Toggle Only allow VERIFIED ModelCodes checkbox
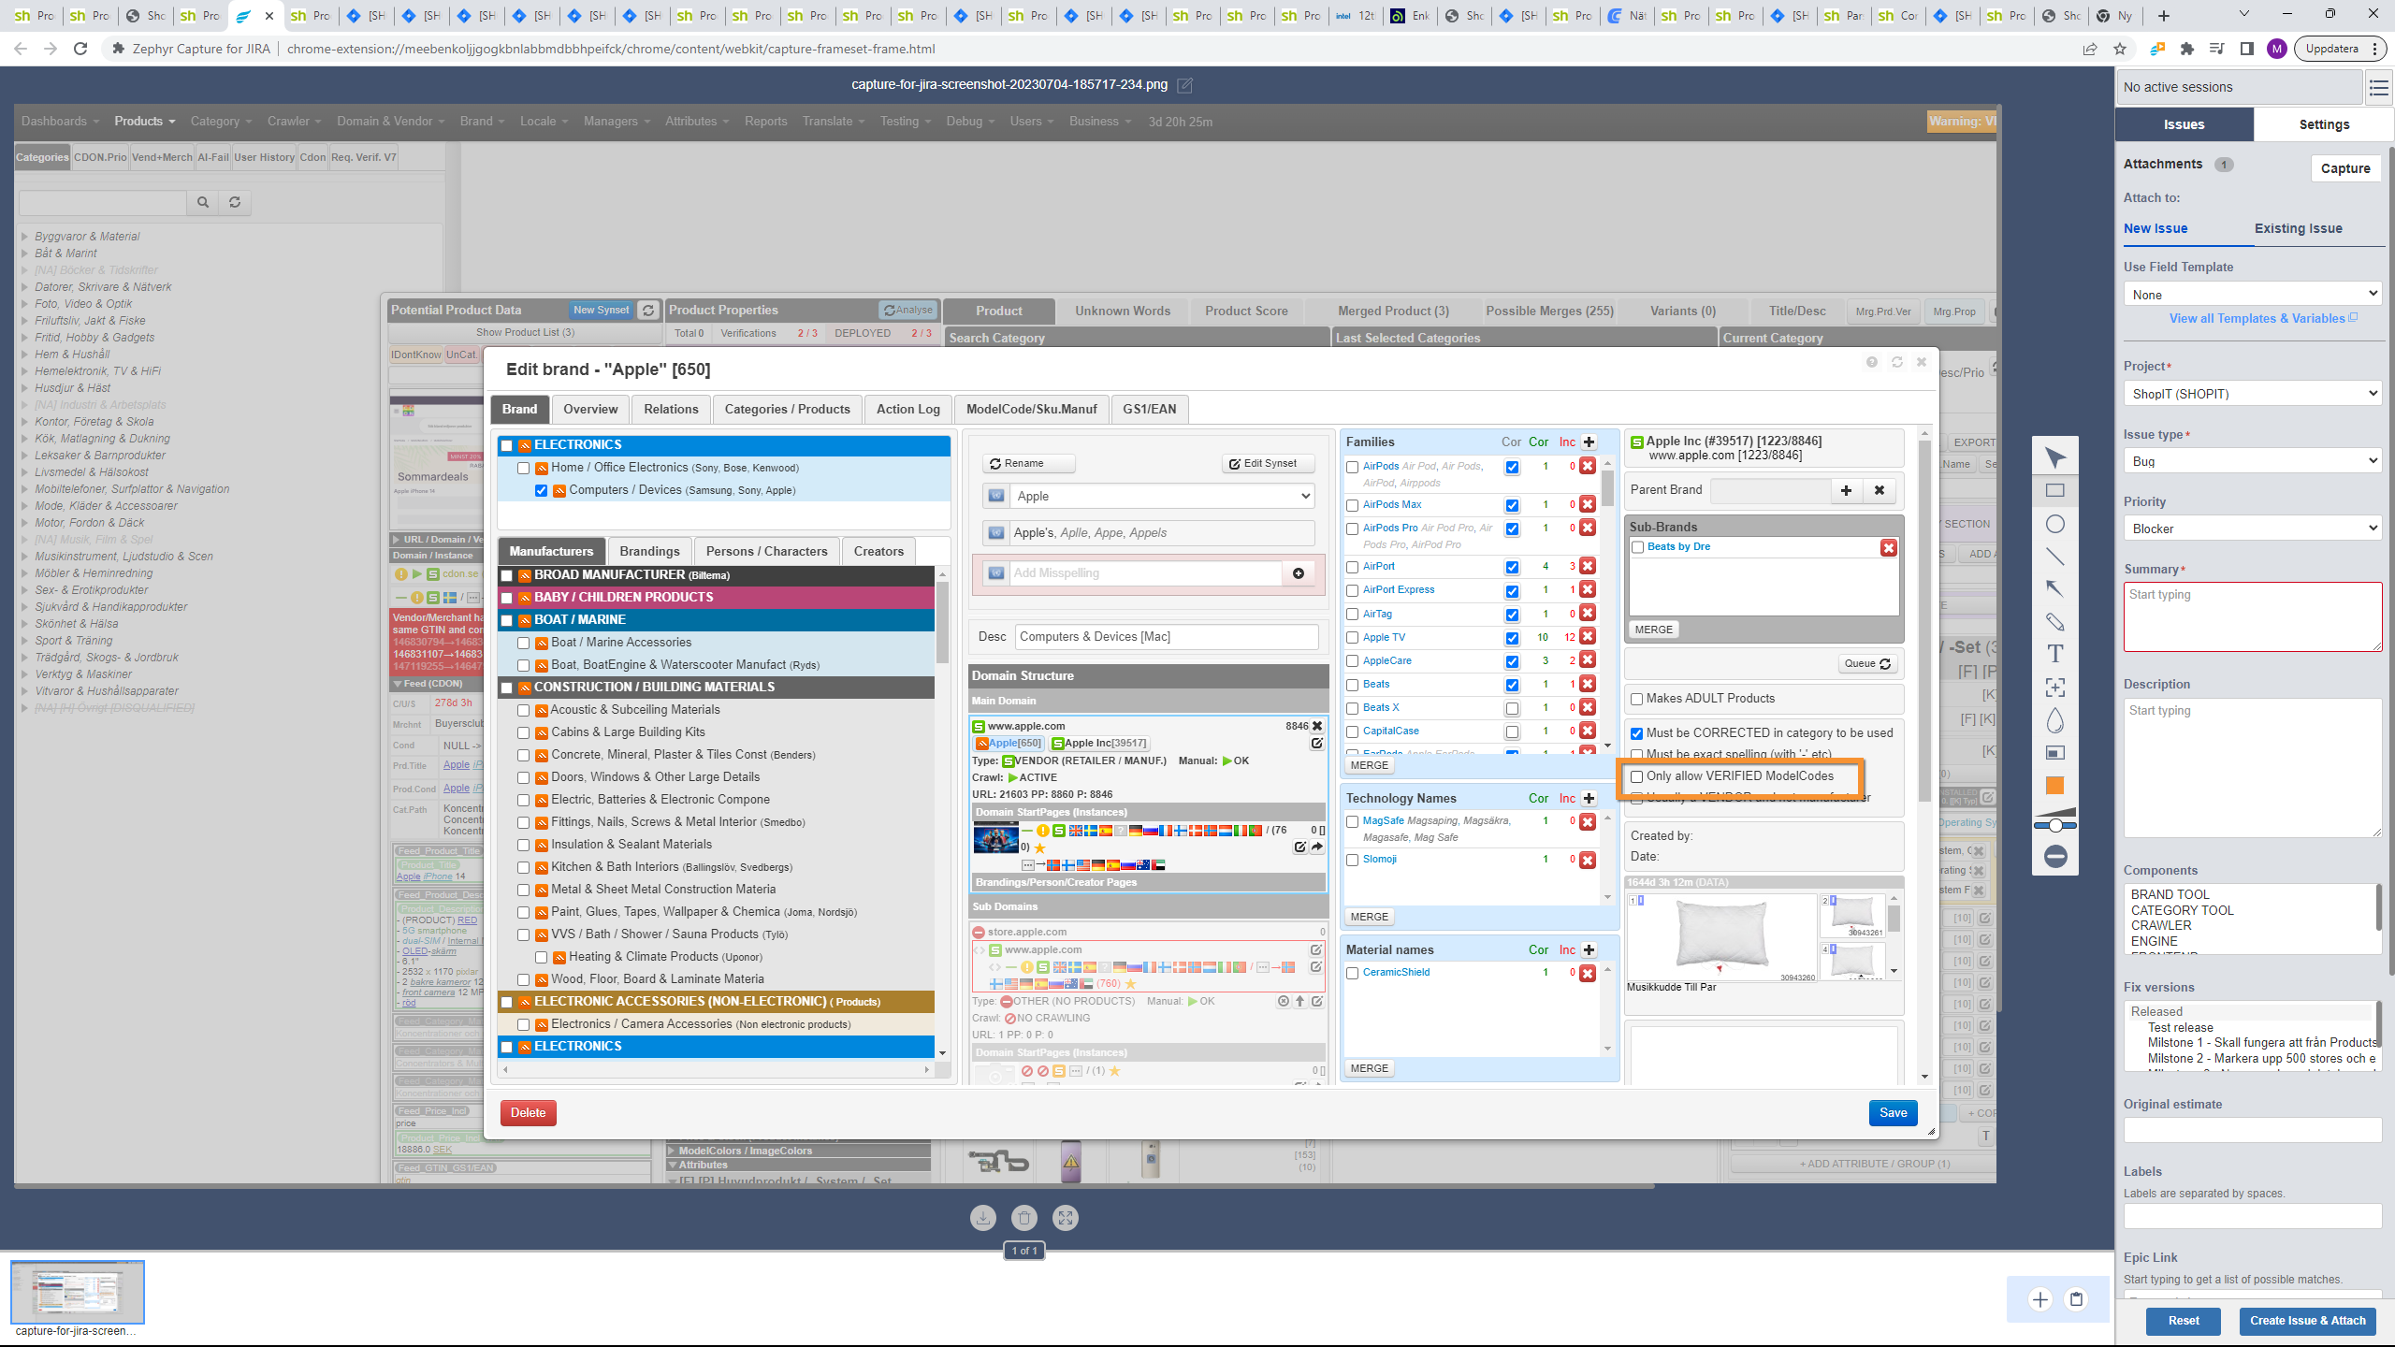Screen dimensions: 2395x1347 tap(1637, 776)
